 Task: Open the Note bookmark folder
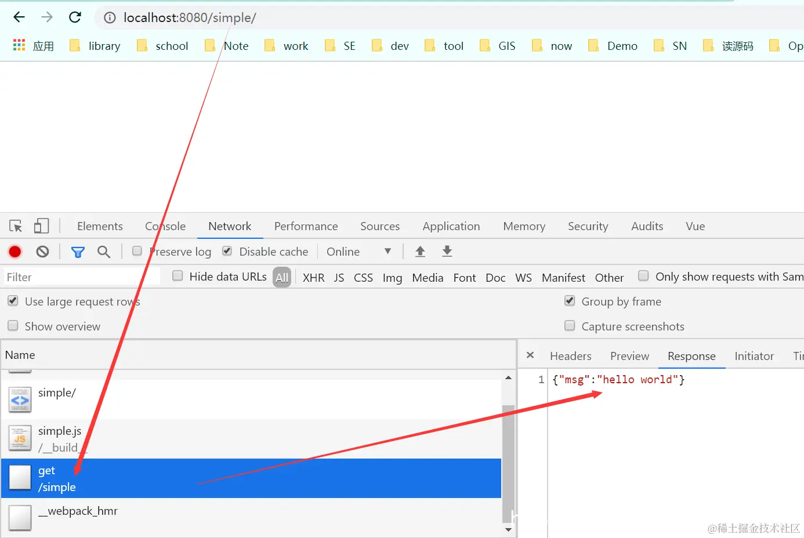(227, 46)
